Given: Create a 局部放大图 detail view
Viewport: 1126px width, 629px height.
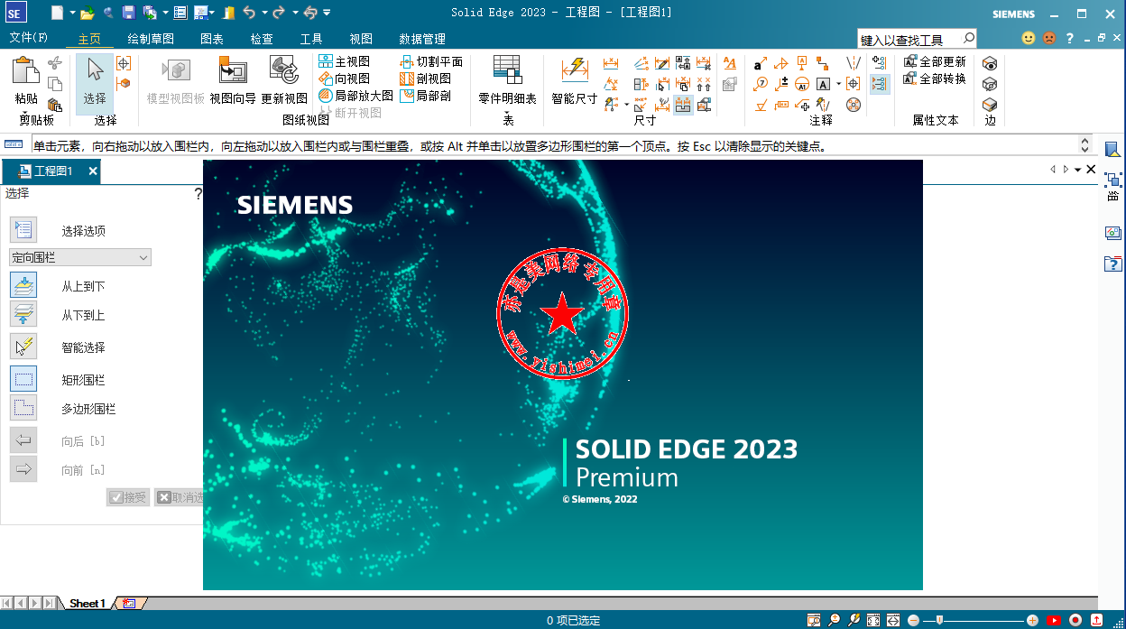Looking at the screenshot, I should 355,96.
